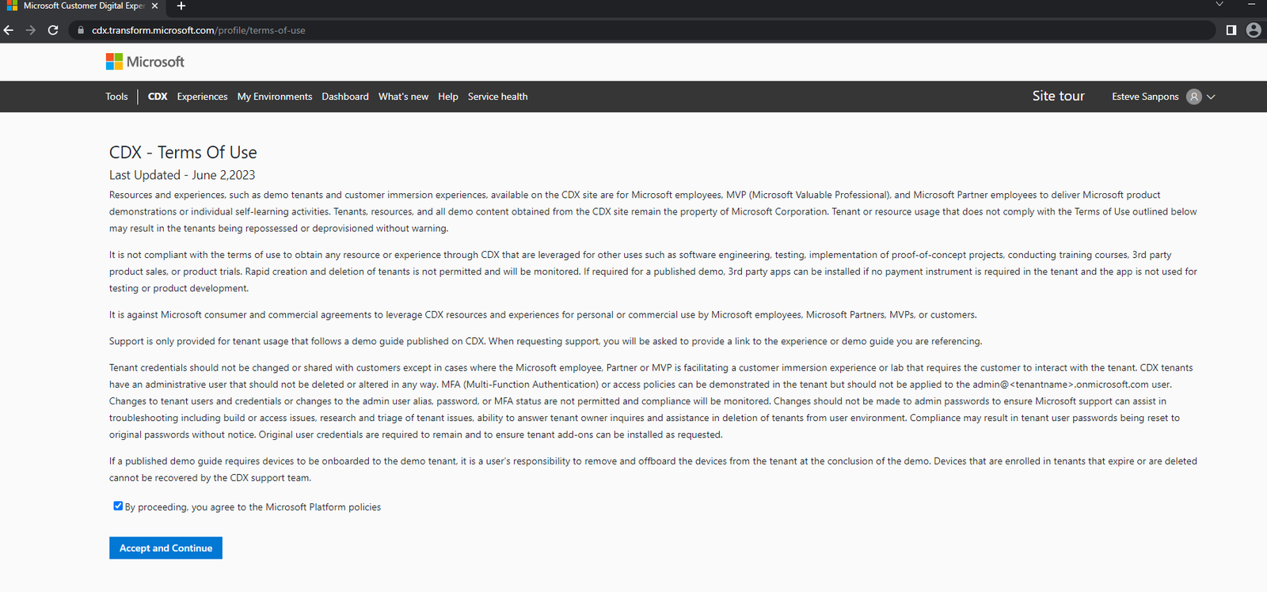Open a new browser tab
1267x592 pixels.
click(x=181, y=6)
